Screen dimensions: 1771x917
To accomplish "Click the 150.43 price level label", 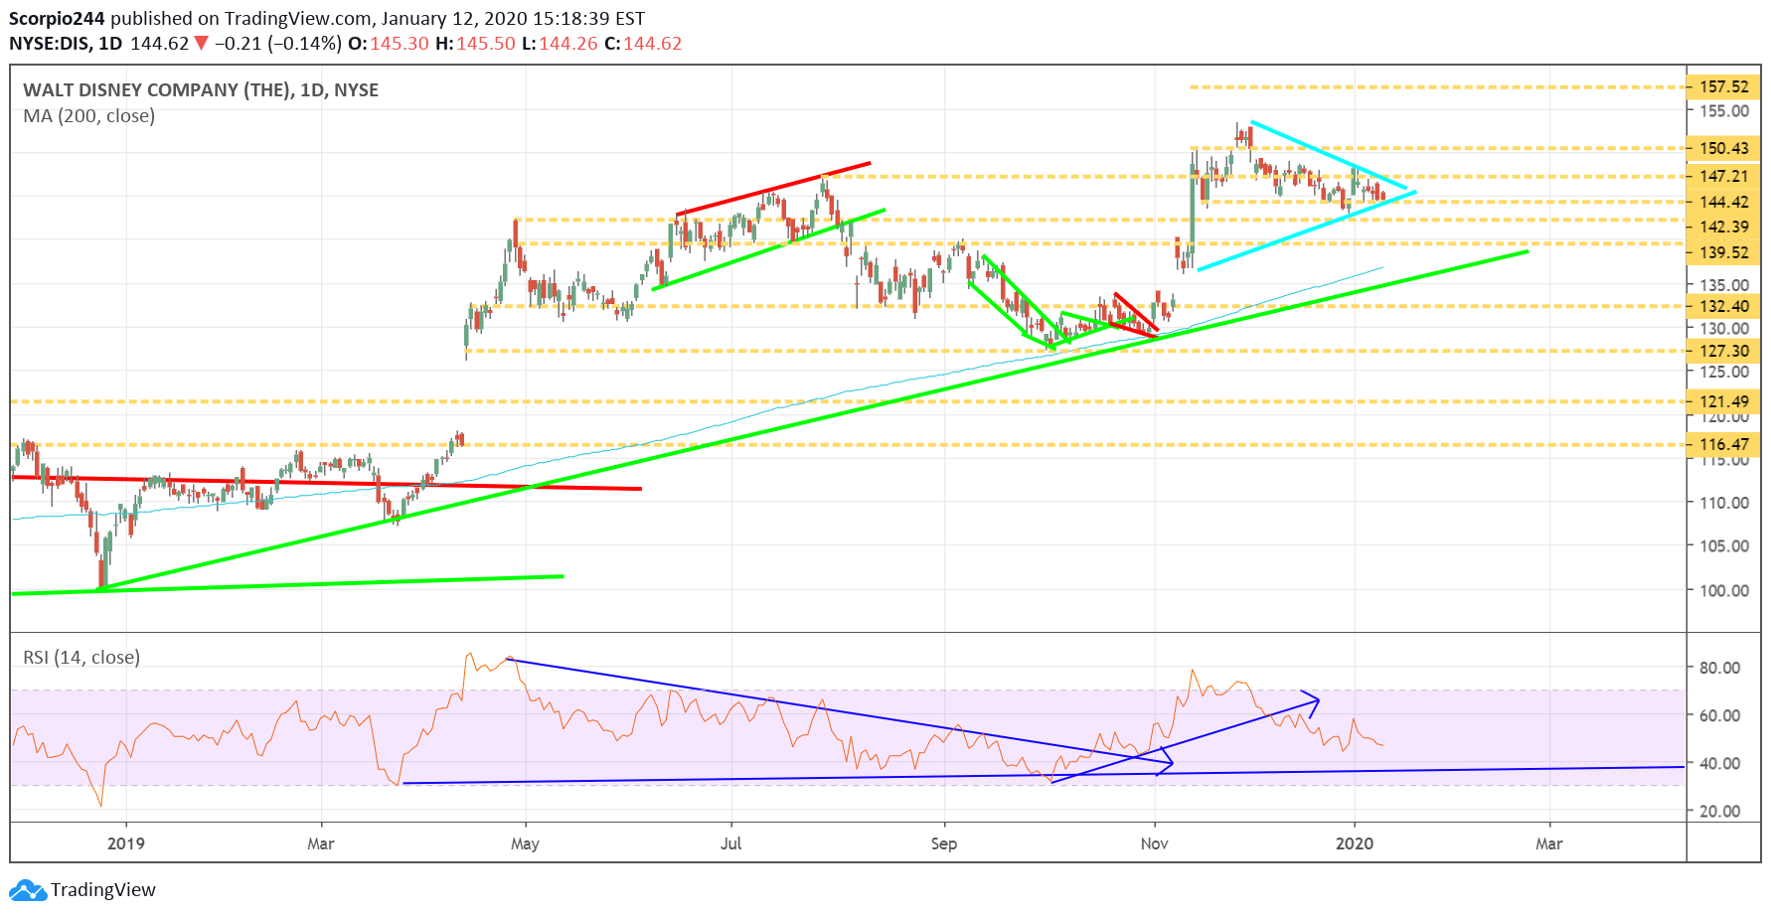I will pyautogui.click(x=1723, y=148).
